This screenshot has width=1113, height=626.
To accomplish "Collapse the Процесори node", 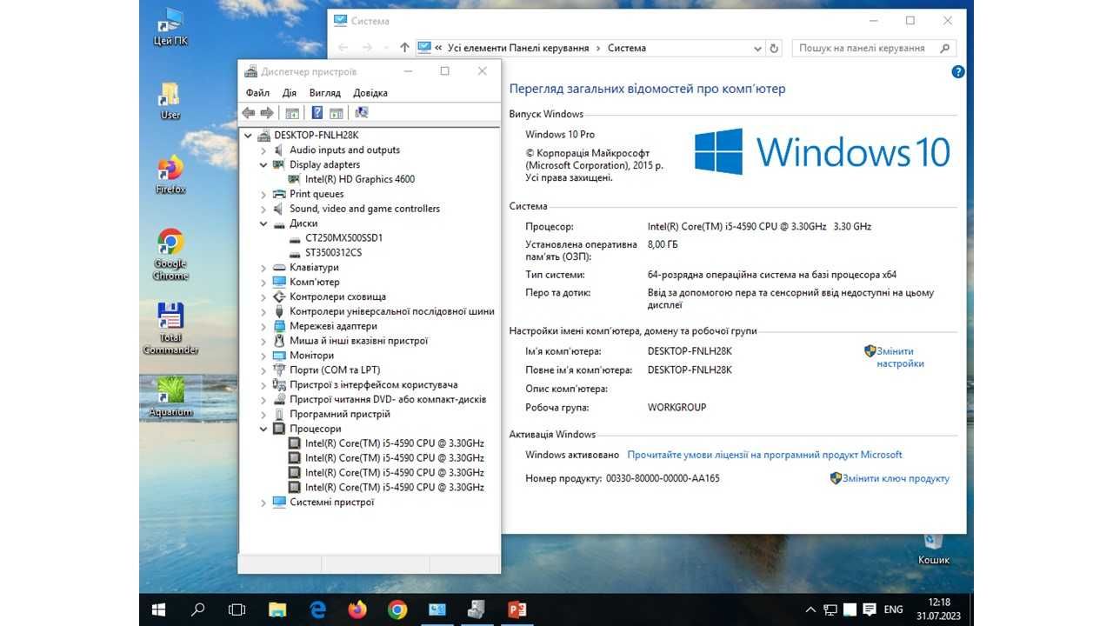I will tap(263, 429).
